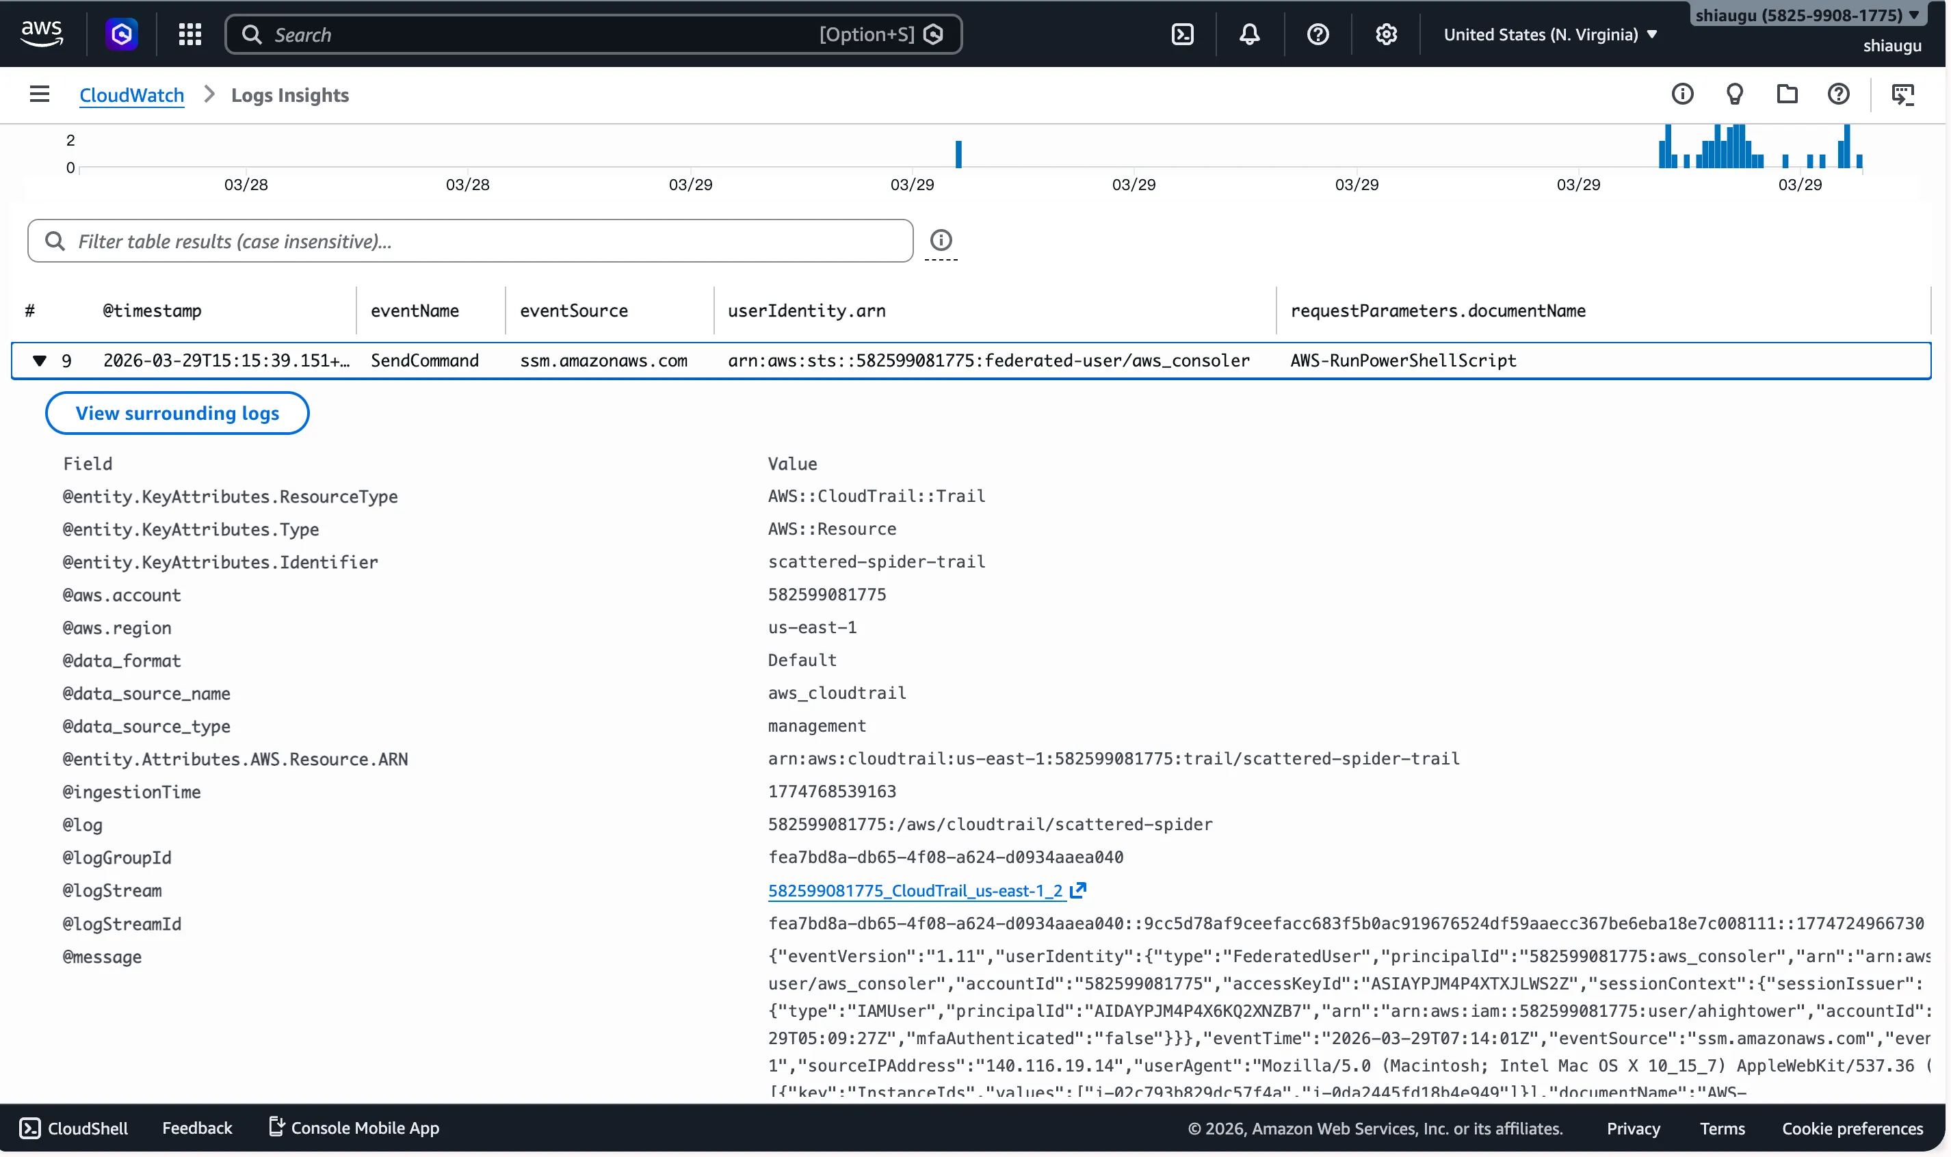
Task: Click the AWS::CloudTrail::Trail resource type value
Action: point(876,496)
